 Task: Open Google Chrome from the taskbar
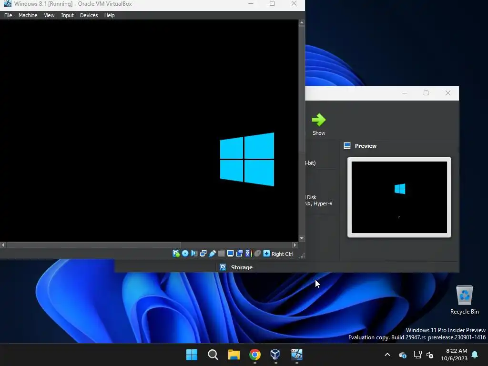[x=255, y=355]
